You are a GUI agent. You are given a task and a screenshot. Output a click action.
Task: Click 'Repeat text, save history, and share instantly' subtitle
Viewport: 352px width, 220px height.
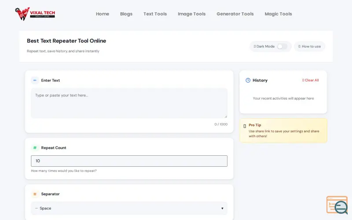[63, 51]
